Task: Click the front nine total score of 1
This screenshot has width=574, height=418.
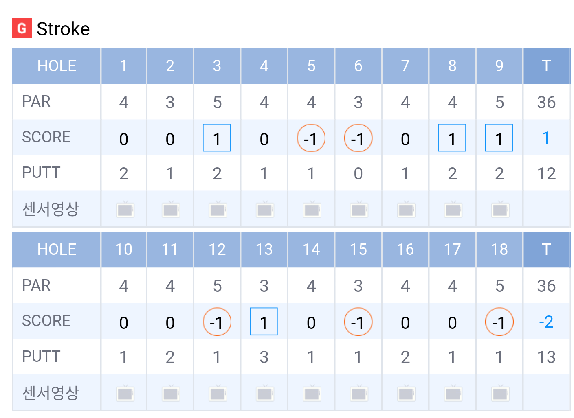Action: [546, 138]
